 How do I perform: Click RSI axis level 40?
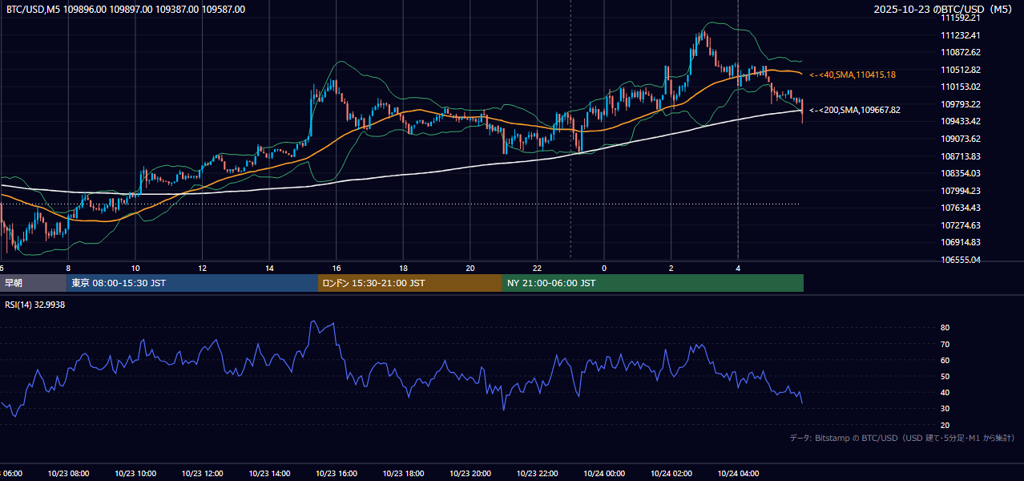coord(945,393)
